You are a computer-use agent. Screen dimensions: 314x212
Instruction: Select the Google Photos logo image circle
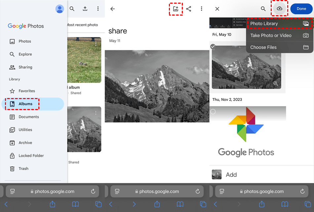pos(213,112)
